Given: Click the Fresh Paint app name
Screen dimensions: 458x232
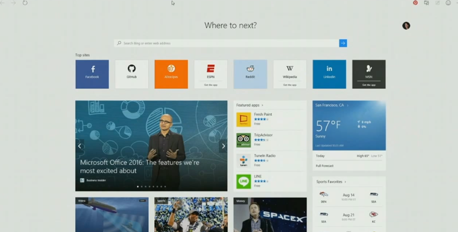Looking at the screenshot, I should (x=263, y=114).
